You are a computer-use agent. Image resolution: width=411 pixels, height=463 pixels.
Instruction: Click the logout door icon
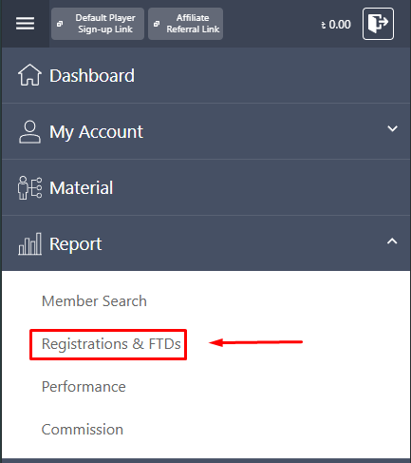(378, 24)
